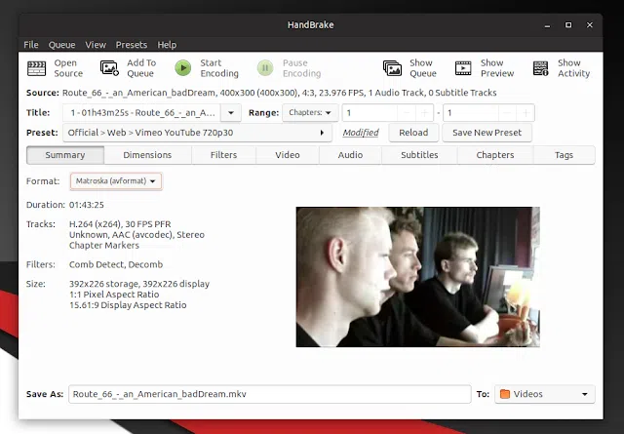Switch to the Dimensions tab
Viewport: 624px width, 434px height.
click(x=147, y=155)
